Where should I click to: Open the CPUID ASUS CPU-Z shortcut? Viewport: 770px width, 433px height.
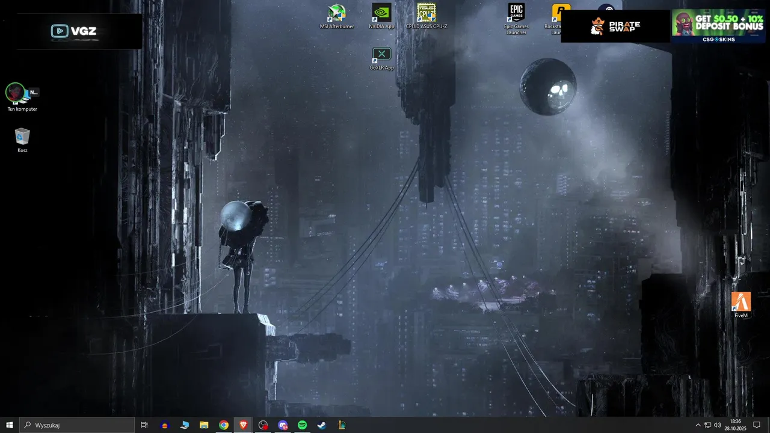[x=427, y=16]
